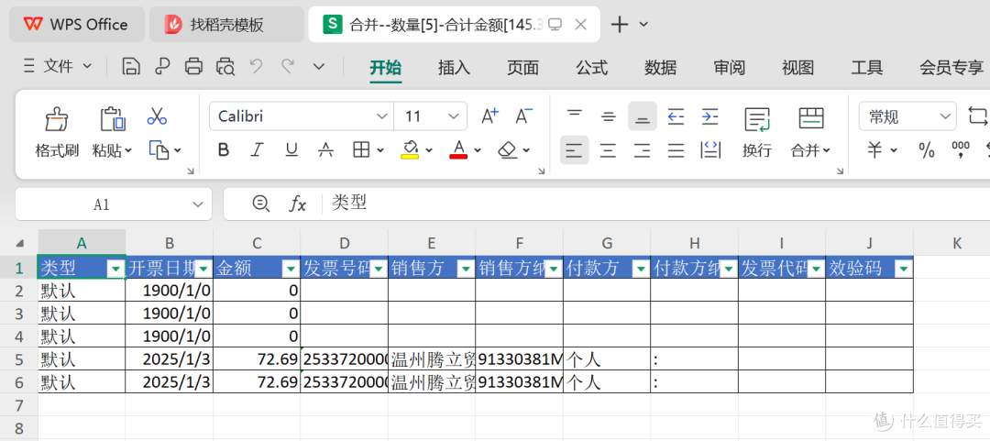Switch to the 页面 ribbon tab
Screen dimensions: 990x441
(x=522, y=68)
